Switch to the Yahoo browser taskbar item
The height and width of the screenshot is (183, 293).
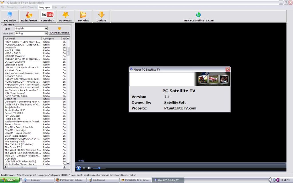[71, 180]
